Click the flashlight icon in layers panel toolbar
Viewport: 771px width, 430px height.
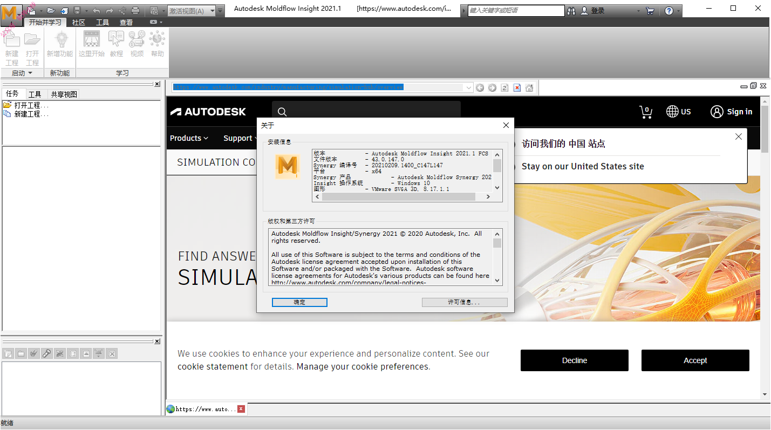(47, 353)
